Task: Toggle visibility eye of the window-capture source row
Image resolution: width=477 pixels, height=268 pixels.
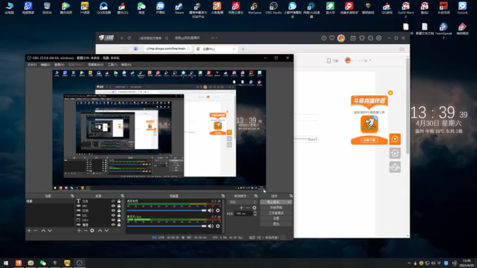Action: [x=113, y=220]
